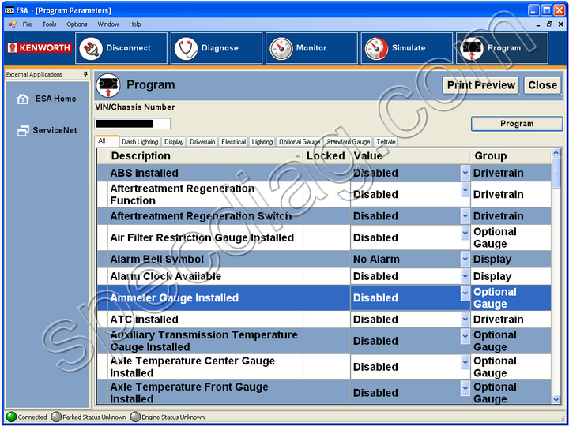569x426 pixels.
Task: Open the Tools menu
Action: [x=49, y=24]
